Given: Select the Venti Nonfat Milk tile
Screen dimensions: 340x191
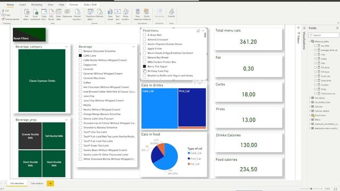Looking at the screenshot, I should click(x=54, y=164).
